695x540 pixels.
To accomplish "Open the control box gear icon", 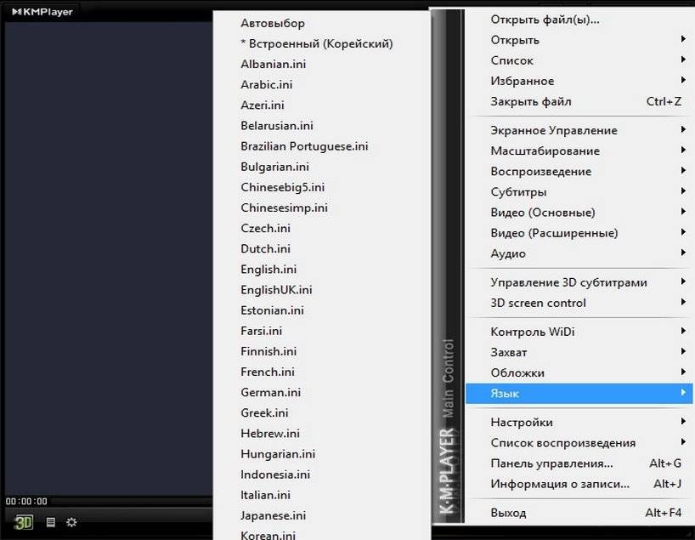I will click(x=71, y=522).
